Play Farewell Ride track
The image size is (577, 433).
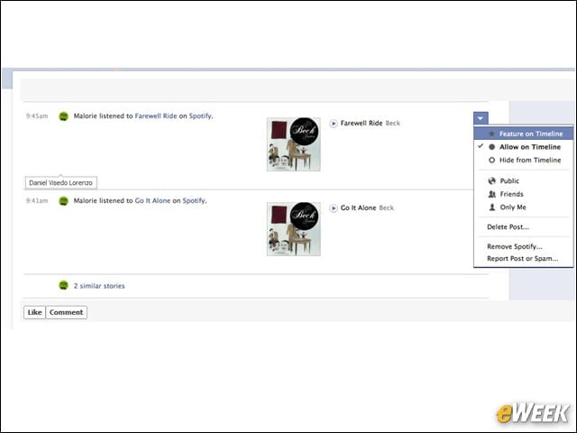[333, 124]
